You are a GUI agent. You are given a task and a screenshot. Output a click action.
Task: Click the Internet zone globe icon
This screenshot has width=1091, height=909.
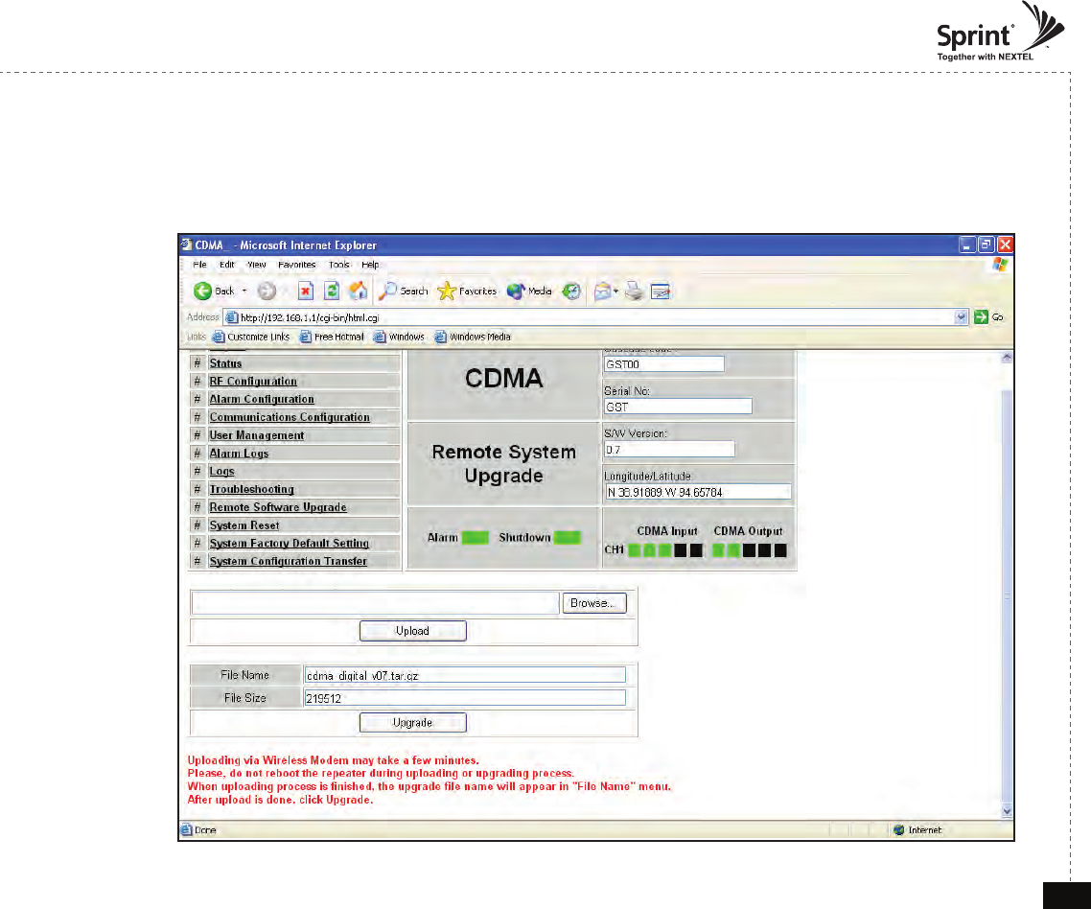tap(899, 829)
